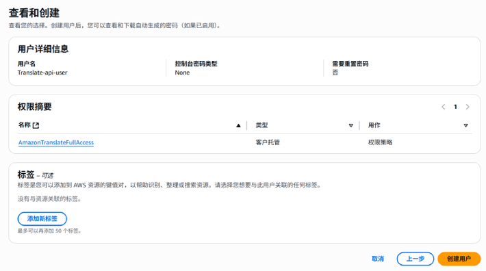Click the 标签 section heading
The height and width of the screenshot is (271, 486).
point(26,175)
